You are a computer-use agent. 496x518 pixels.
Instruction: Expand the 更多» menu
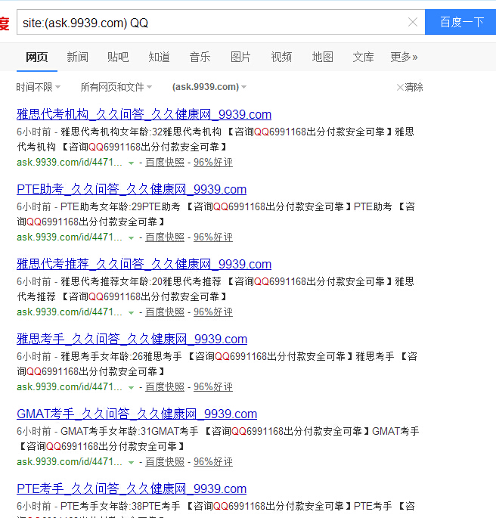coord(404,57)
